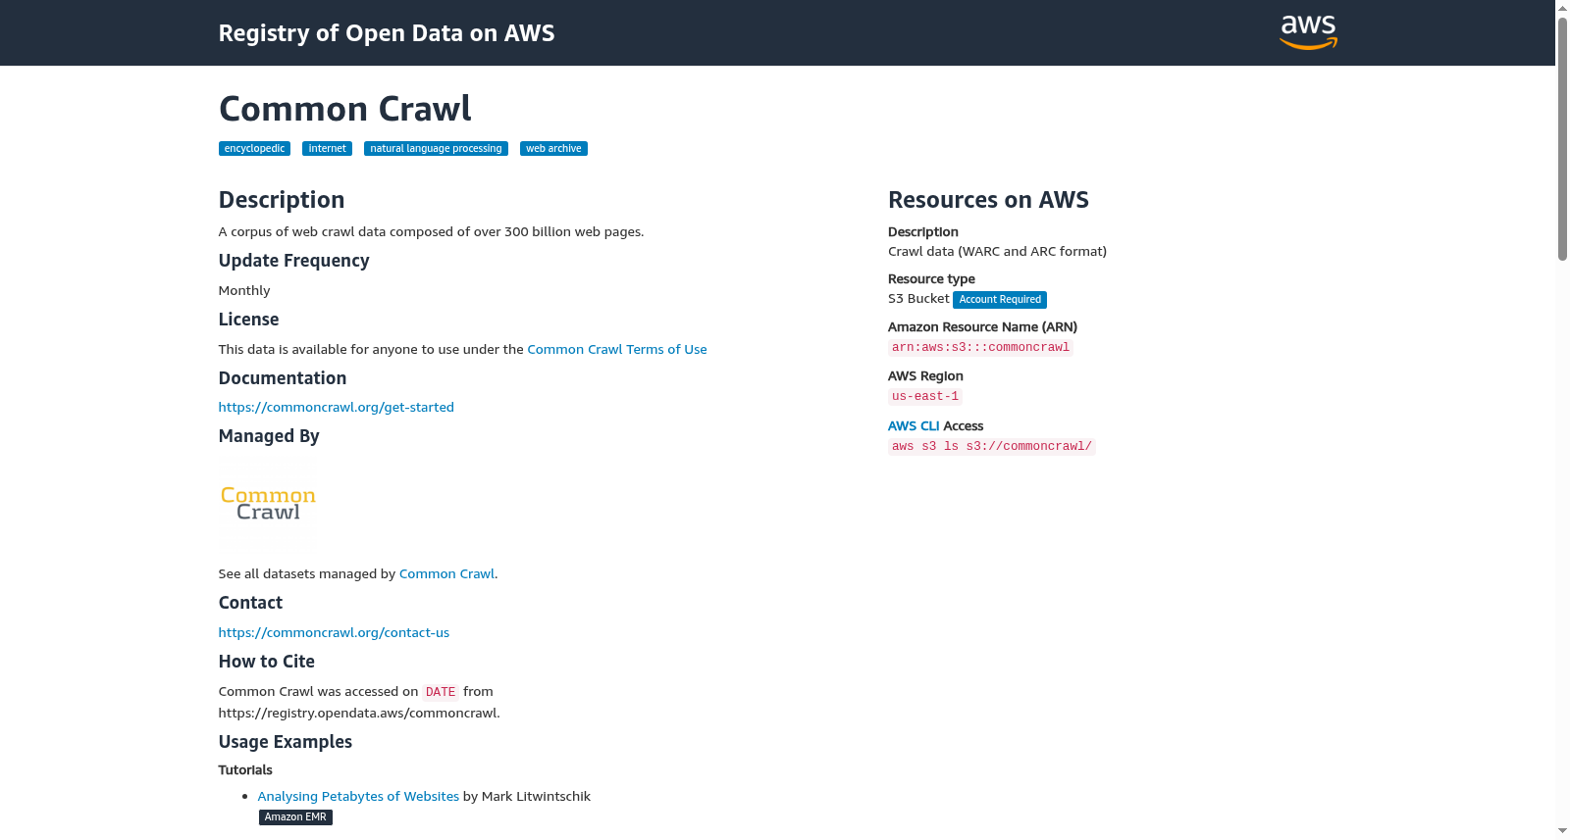Open the commoncrawl.org contact-us link
The height and width of the screenshot is (840, 1570).
[x=334, y=632]
